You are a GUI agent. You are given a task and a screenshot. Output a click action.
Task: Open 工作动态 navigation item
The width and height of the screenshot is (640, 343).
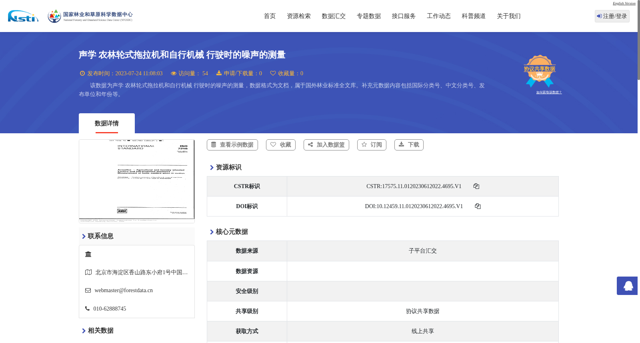[439, 16]
